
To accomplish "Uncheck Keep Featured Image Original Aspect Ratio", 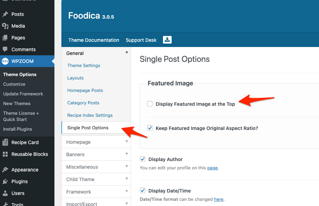I will pyautogui.click(x=150, y=128).
